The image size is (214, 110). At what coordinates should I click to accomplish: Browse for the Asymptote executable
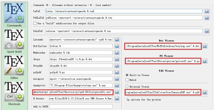117,85
